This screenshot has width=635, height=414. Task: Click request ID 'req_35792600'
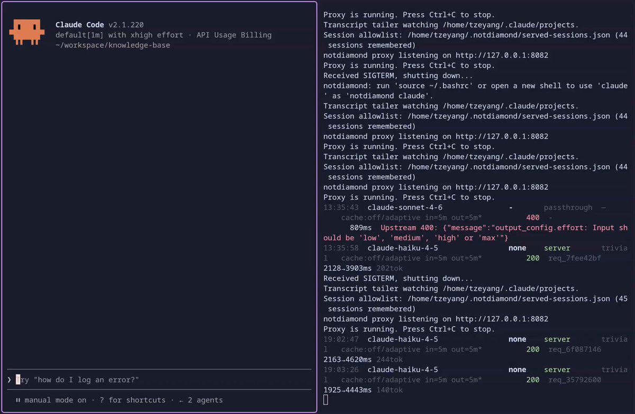pos(575,380)
